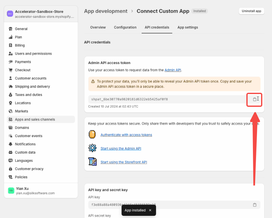The width and height of the screenshot is (272, 218).
Task: Click the Apps and sales channels icon
Action: point(11,119)
